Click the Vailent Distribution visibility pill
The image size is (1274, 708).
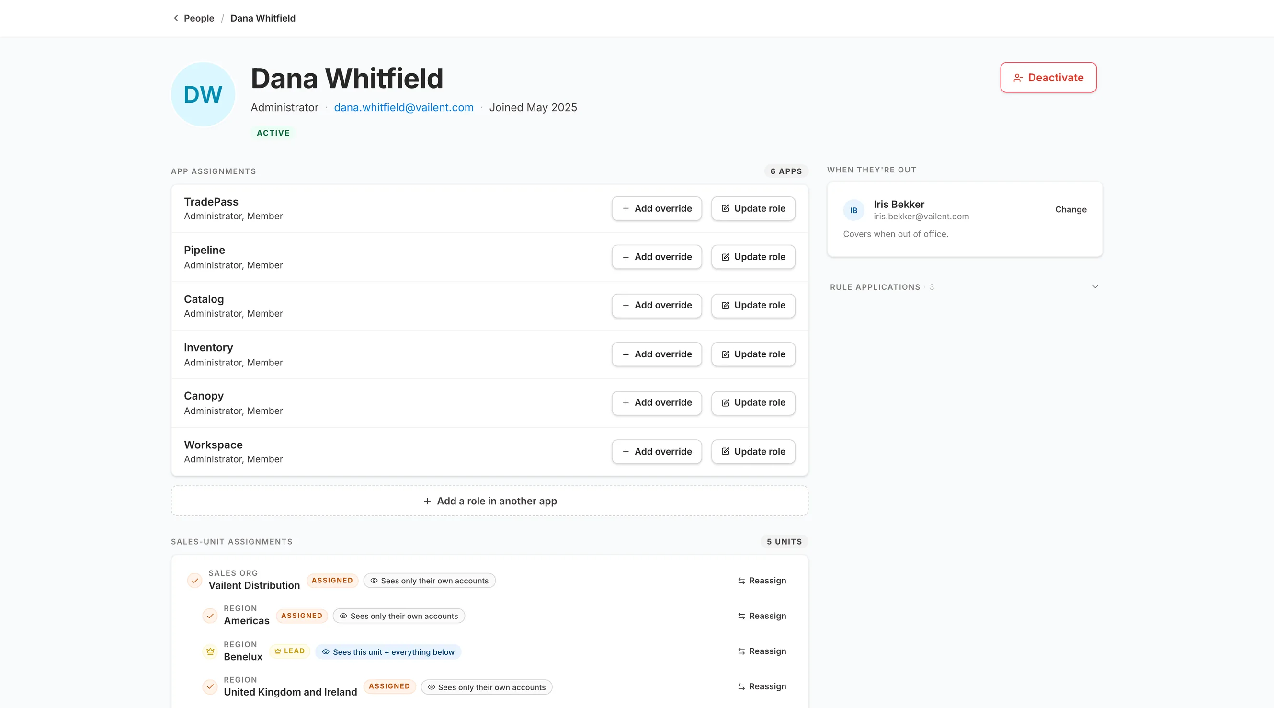point(429,581)
